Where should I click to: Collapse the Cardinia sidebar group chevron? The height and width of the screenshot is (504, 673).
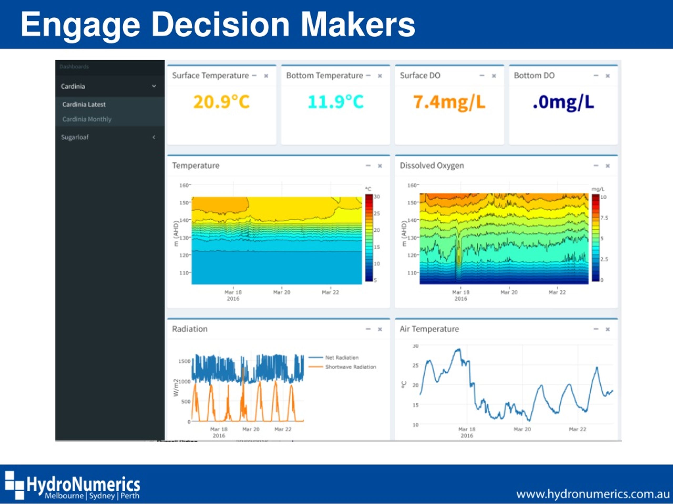pos(154,86)
